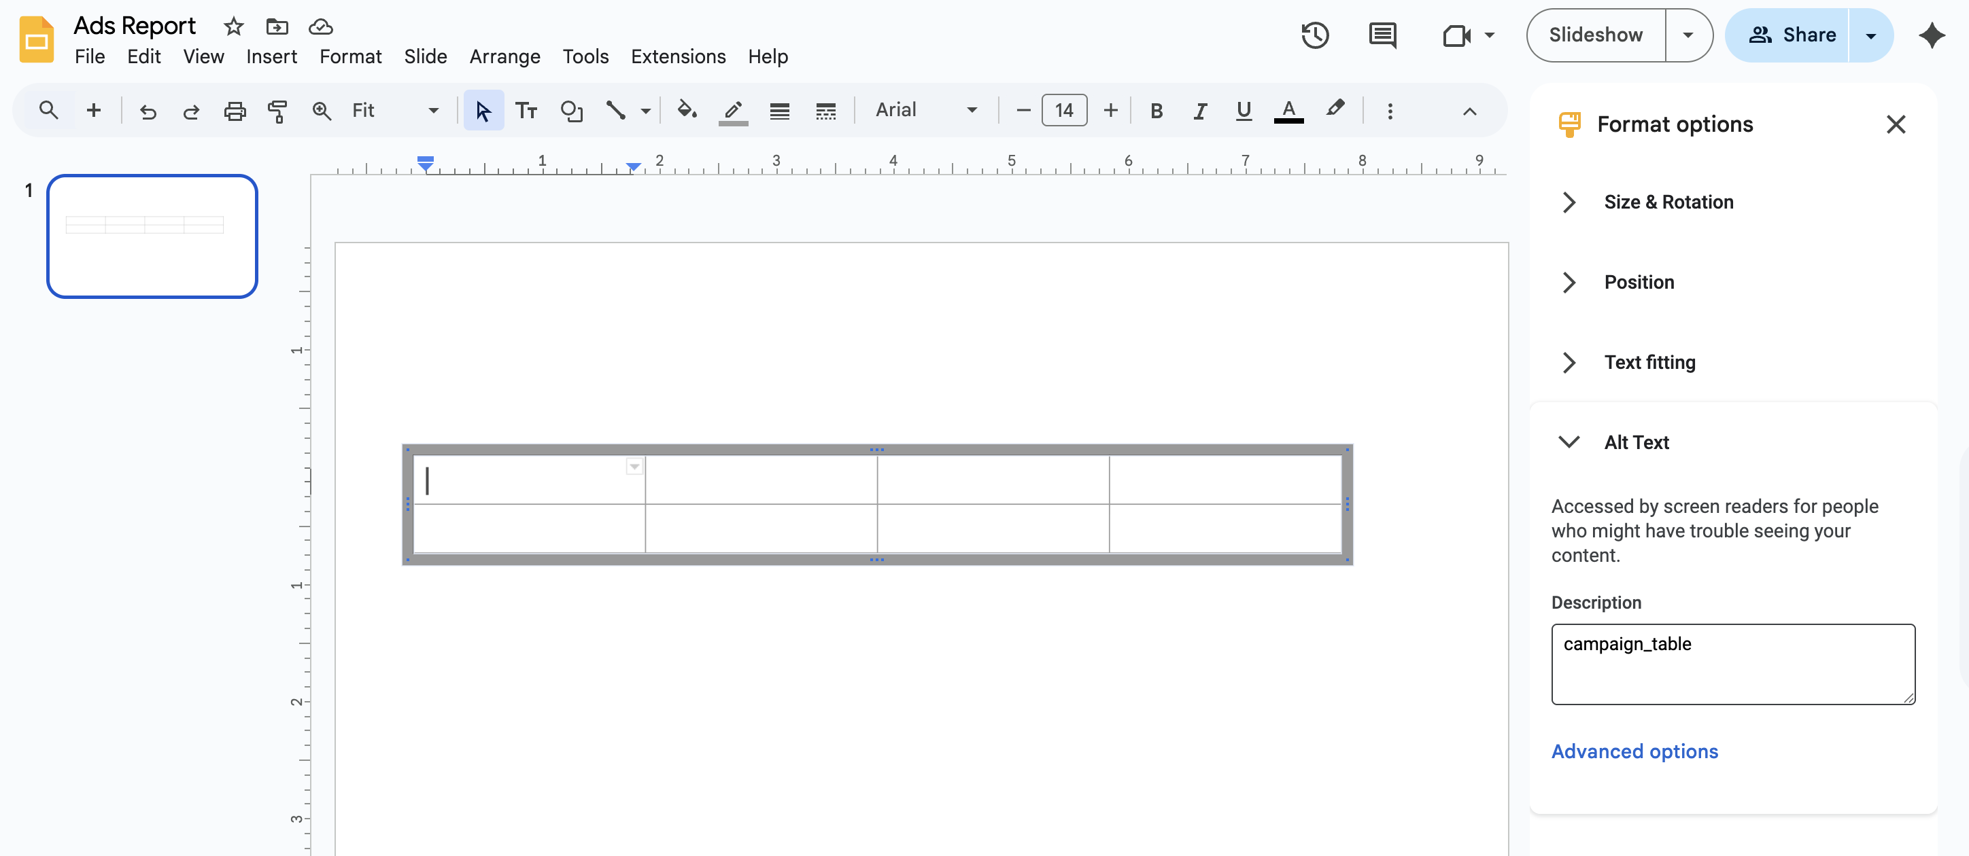
Task: Open the Arial font dropdown
Action: click(925, 111)
